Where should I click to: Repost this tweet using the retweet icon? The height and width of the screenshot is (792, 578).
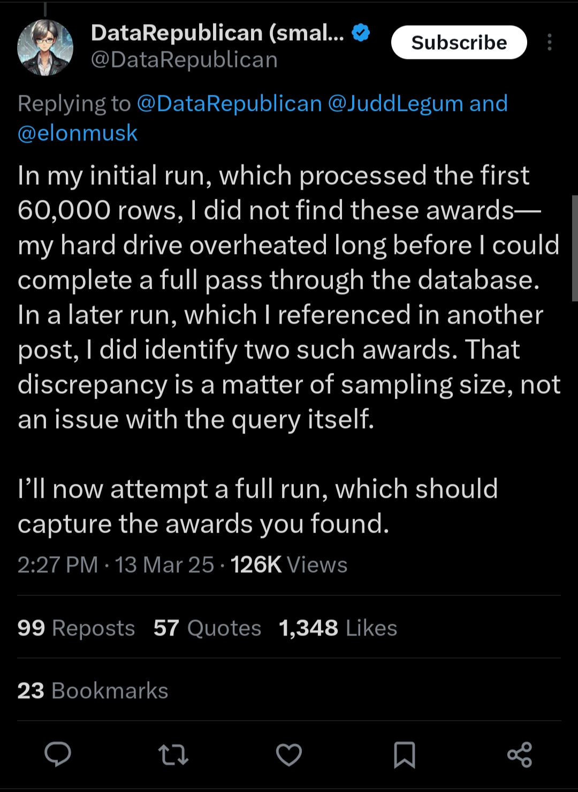[x=173, y=754]
